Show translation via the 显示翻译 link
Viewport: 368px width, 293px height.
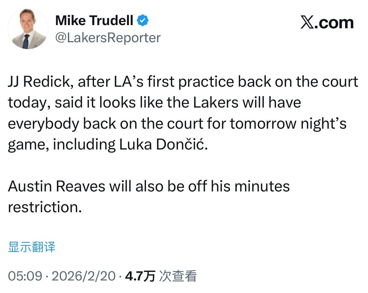[x=32, y=247]
